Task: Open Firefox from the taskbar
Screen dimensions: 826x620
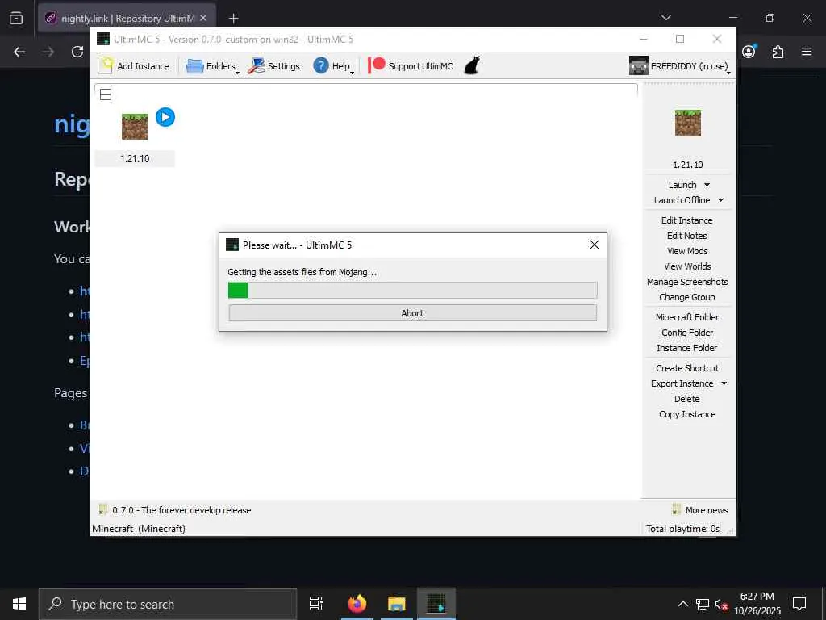Action: tap(357, 604)
